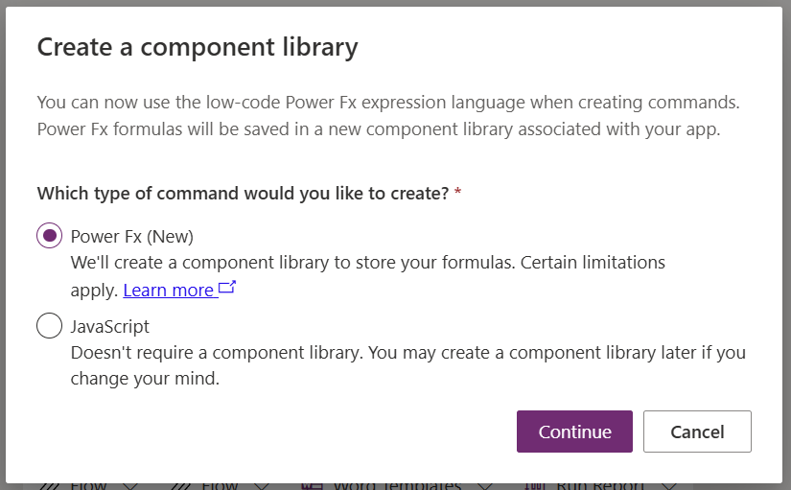791x490 pixels.
Task: Click the external link icon beside Learn more
Action: click(x=227, y=288)
